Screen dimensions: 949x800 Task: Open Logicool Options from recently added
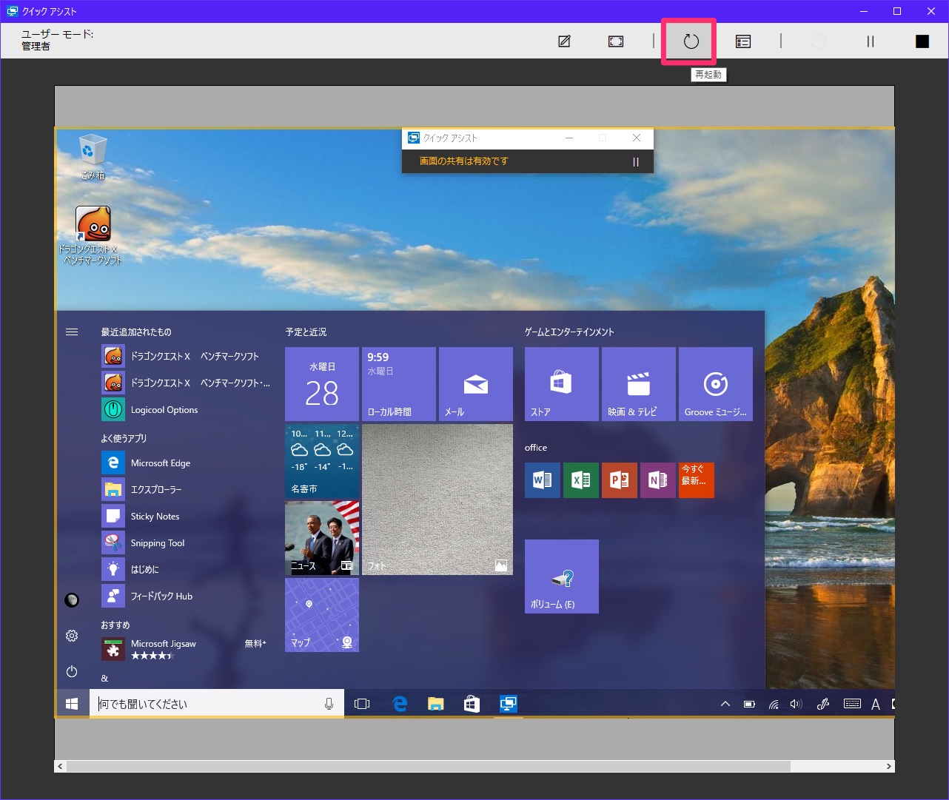[187, 409]
